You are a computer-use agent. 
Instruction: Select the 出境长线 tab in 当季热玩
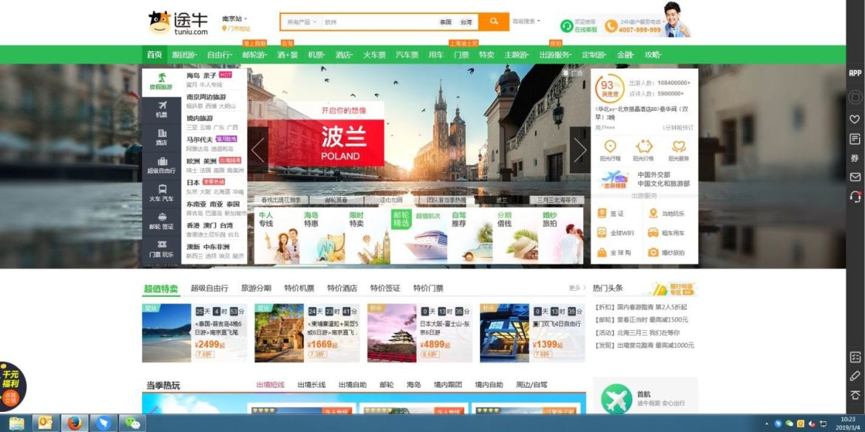(311, 385)
